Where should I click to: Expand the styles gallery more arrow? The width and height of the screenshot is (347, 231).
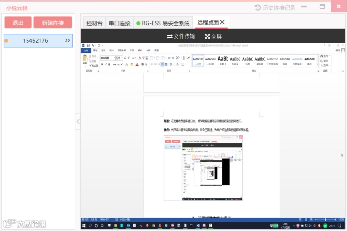click(317, 65)
